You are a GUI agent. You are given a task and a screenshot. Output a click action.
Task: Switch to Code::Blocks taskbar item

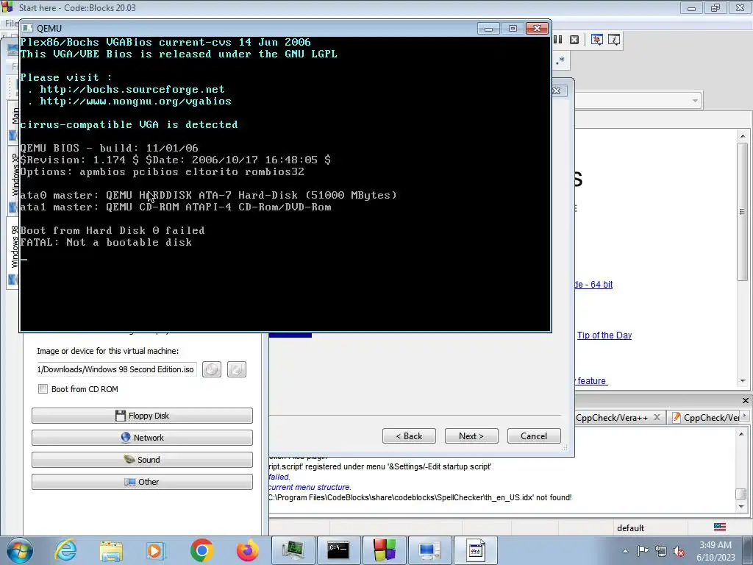point(384,550)
